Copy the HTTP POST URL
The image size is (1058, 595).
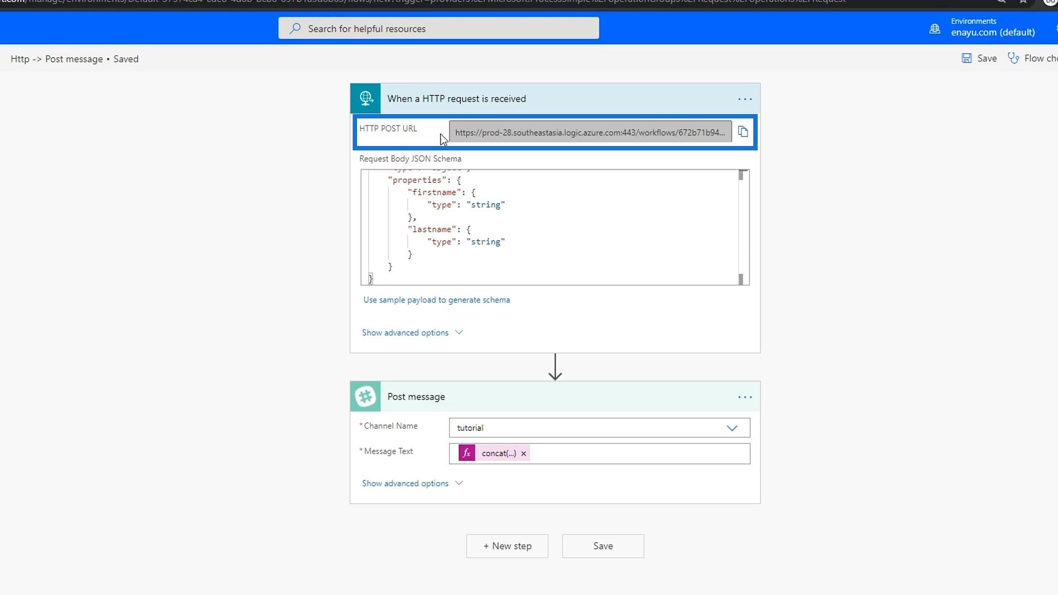[x=743, y=132]
